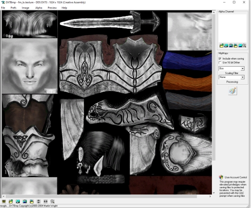Minimize the DXTBmp window
Screen dimensions: 251x208
tap(224, 2)
